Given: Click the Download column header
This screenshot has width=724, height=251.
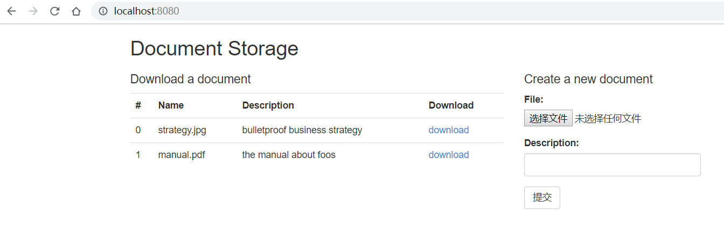Looking at the screenshot, I should [451, 105].
